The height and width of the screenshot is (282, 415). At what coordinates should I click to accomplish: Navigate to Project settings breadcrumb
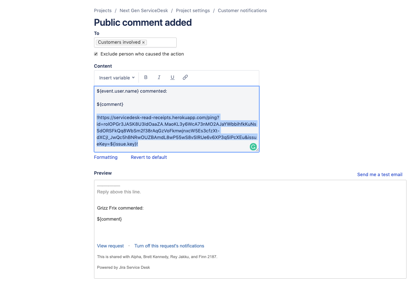tap(193, 11)
